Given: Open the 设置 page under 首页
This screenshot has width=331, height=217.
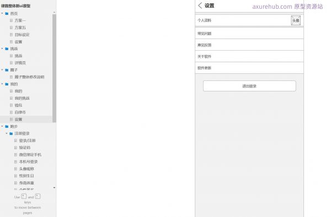Looking at the screenshot, I should point(18,42).
